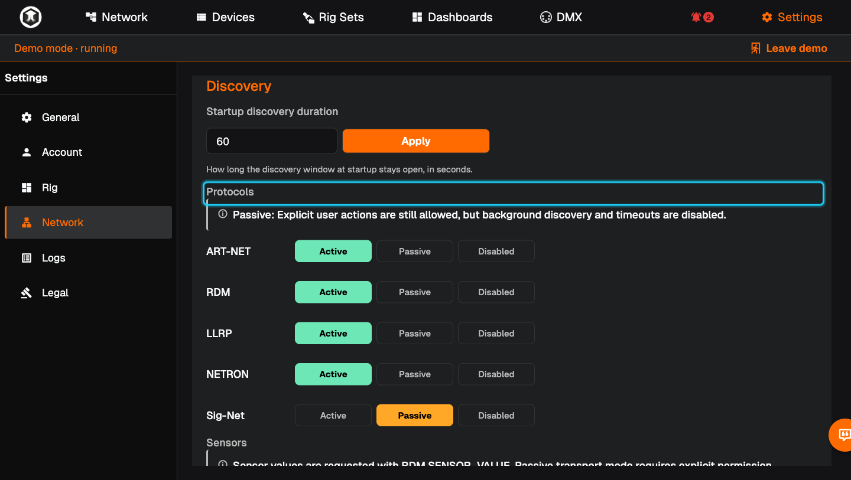Click the Dashboards icon in top bar
This screenshot has width=851, height=480.
coord(417,17)
